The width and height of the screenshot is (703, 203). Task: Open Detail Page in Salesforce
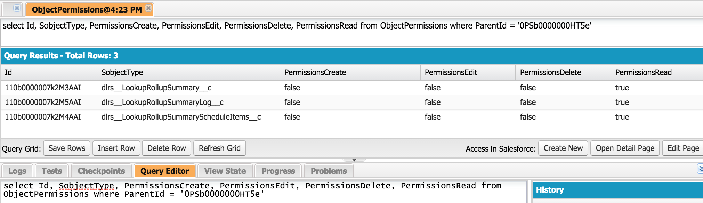pyautogui.click(x=625, y=148)
